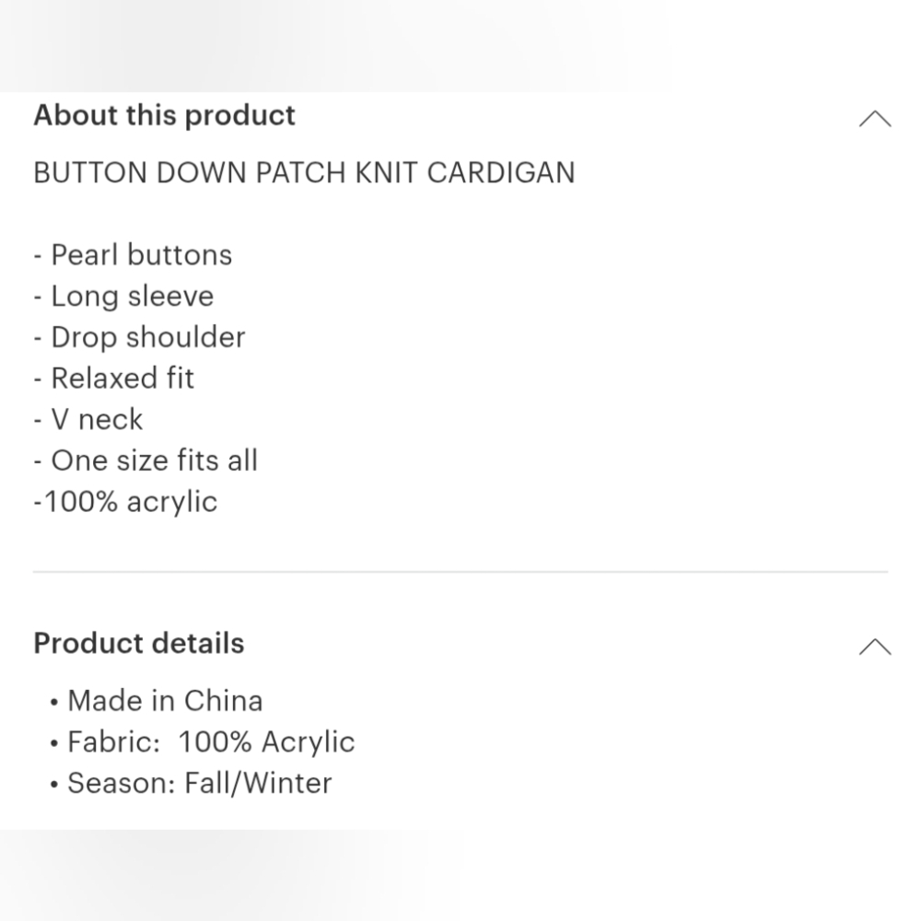Click the Season: Fall/Winter detail

click(x=199, y=784)
